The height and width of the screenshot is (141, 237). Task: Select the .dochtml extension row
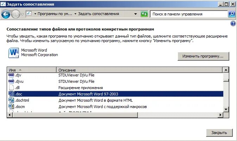click(x=115, y=100)
